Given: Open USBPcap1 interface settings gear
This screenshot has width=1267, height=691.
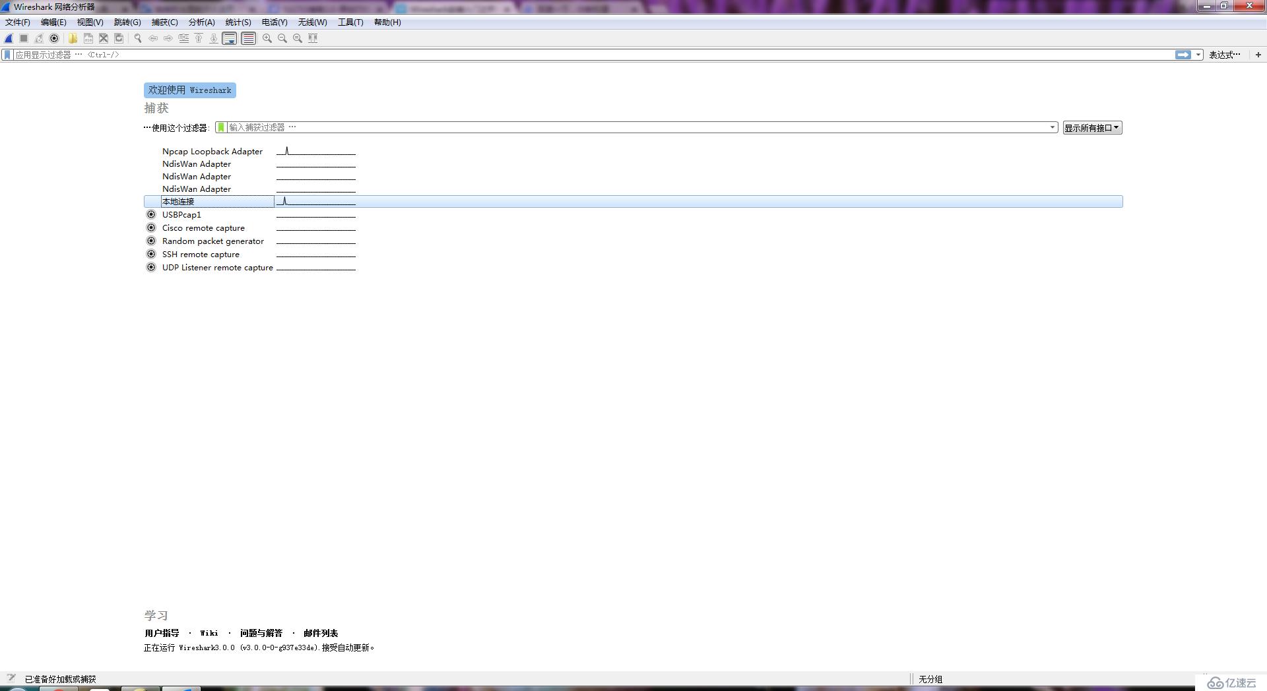Looking at the screenshot, I should click(x=151, y=214).
